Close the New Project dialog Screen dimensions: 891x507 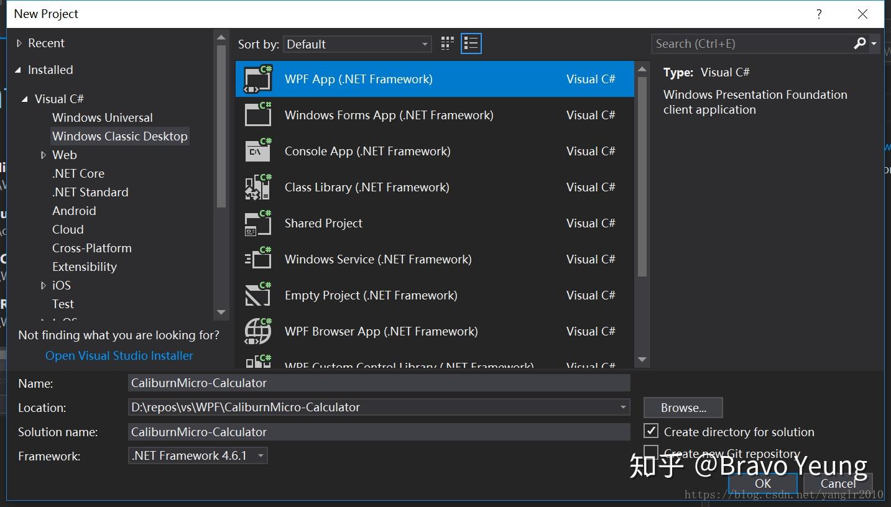862,14
